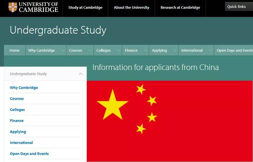Viewport: 253px width, 162px height.
Task: Collapse the Undergraduate Study sidebar chevron
Action: click(x=81, y=74)
